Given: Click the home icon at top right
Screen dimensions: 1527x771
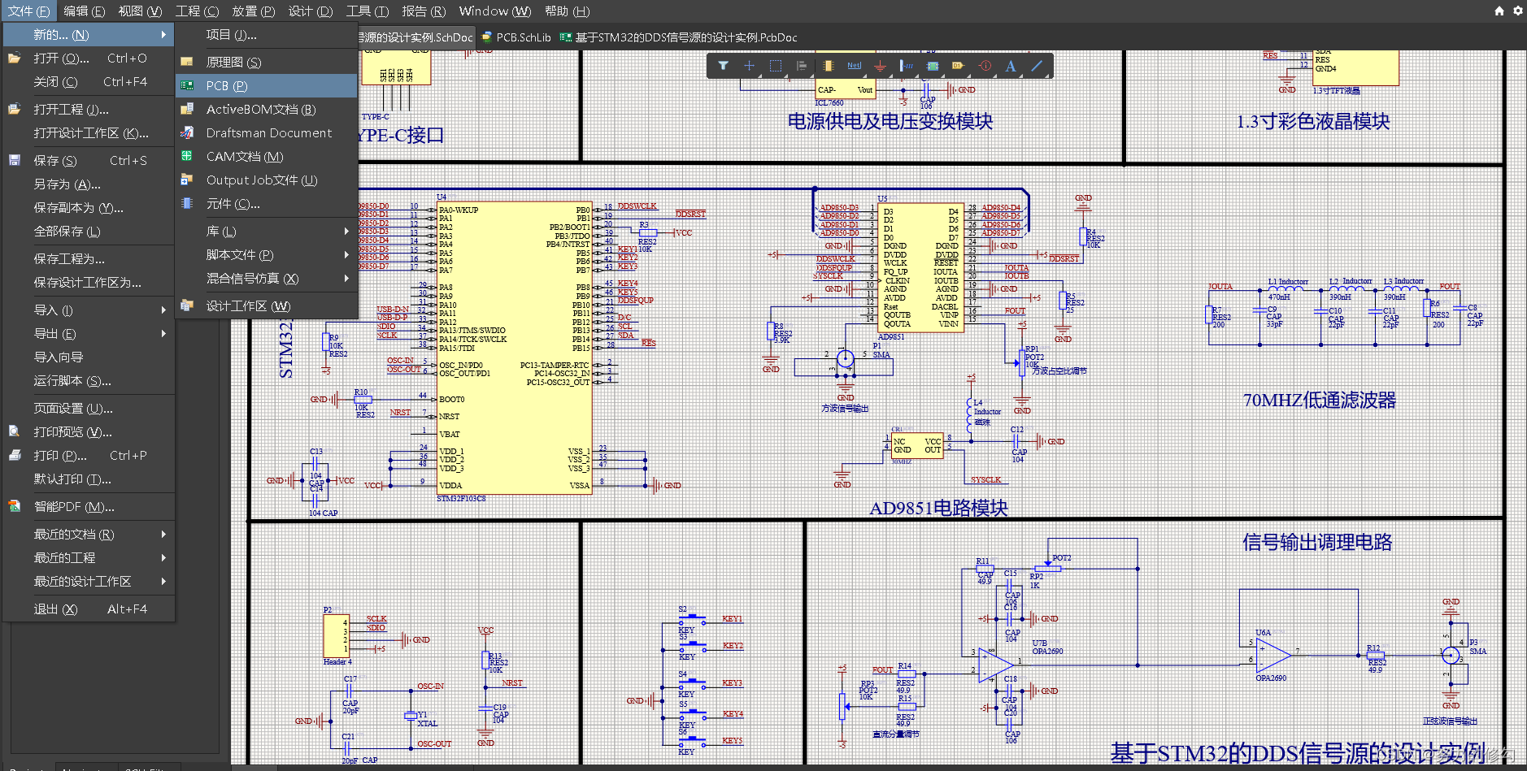Looking at the screenshot, I should 1499,11.
